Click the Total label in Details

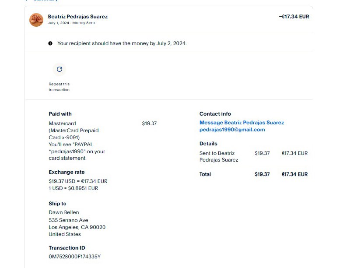tap(205, 174)
